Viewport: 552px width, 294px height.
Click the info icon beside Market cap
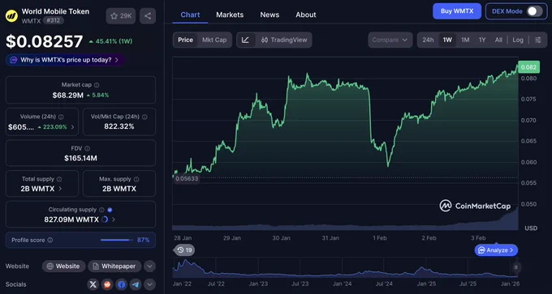click(x=97, y=85)
